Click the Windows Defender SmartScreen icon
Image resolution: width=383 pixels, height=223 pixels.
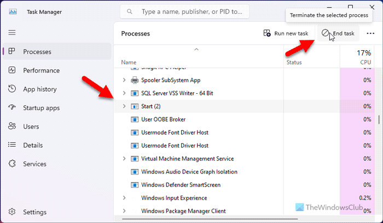click(135, 185)
